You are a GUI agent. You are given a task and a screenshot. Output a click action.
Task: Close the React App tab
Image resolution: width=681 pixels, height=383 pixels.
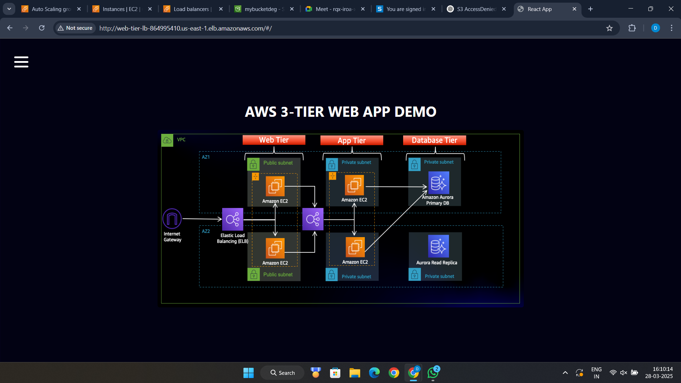[x=574, y=9]
